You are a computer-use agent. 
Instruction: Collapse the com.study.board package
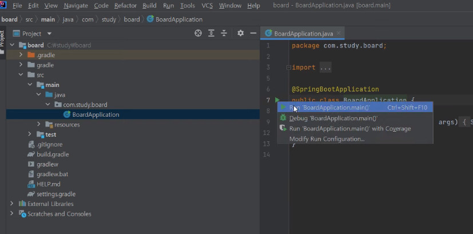(x=47, y=105)
